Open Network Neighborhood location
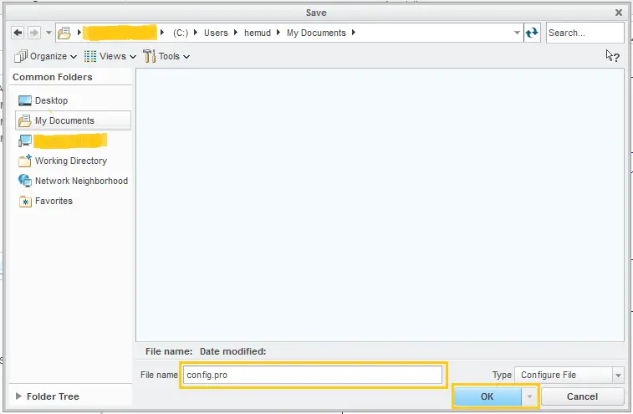Screen dimensions: 633x414 81,181
